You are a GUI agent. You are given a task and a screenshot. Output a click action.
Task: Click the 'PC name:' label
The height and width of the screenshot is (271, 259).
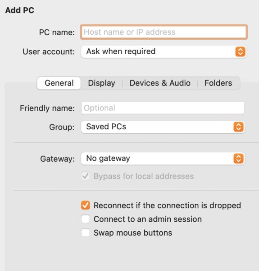pyautogui.click(x=57, y=33)
